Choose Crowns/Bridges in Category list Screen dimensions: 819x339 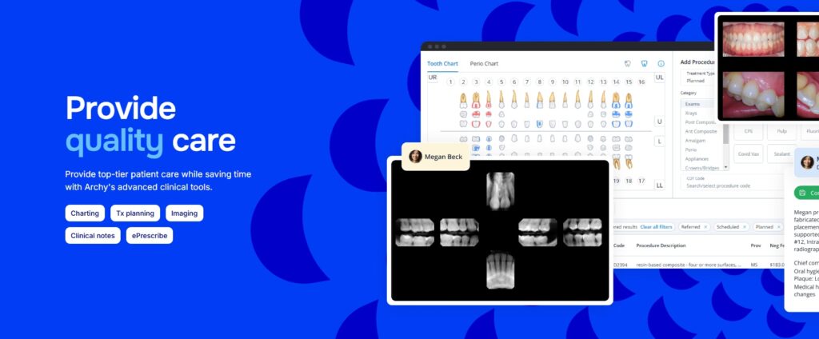tap(701, 168)
